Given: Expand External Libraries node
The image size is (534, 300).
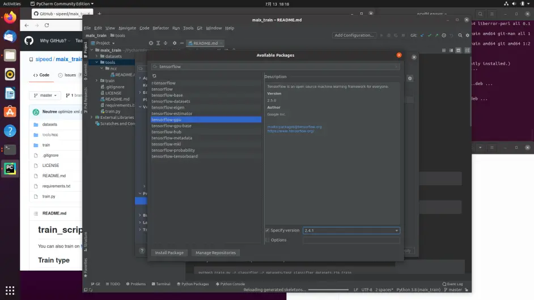Looking at the screenshot, I should click(x=92, y=117).
